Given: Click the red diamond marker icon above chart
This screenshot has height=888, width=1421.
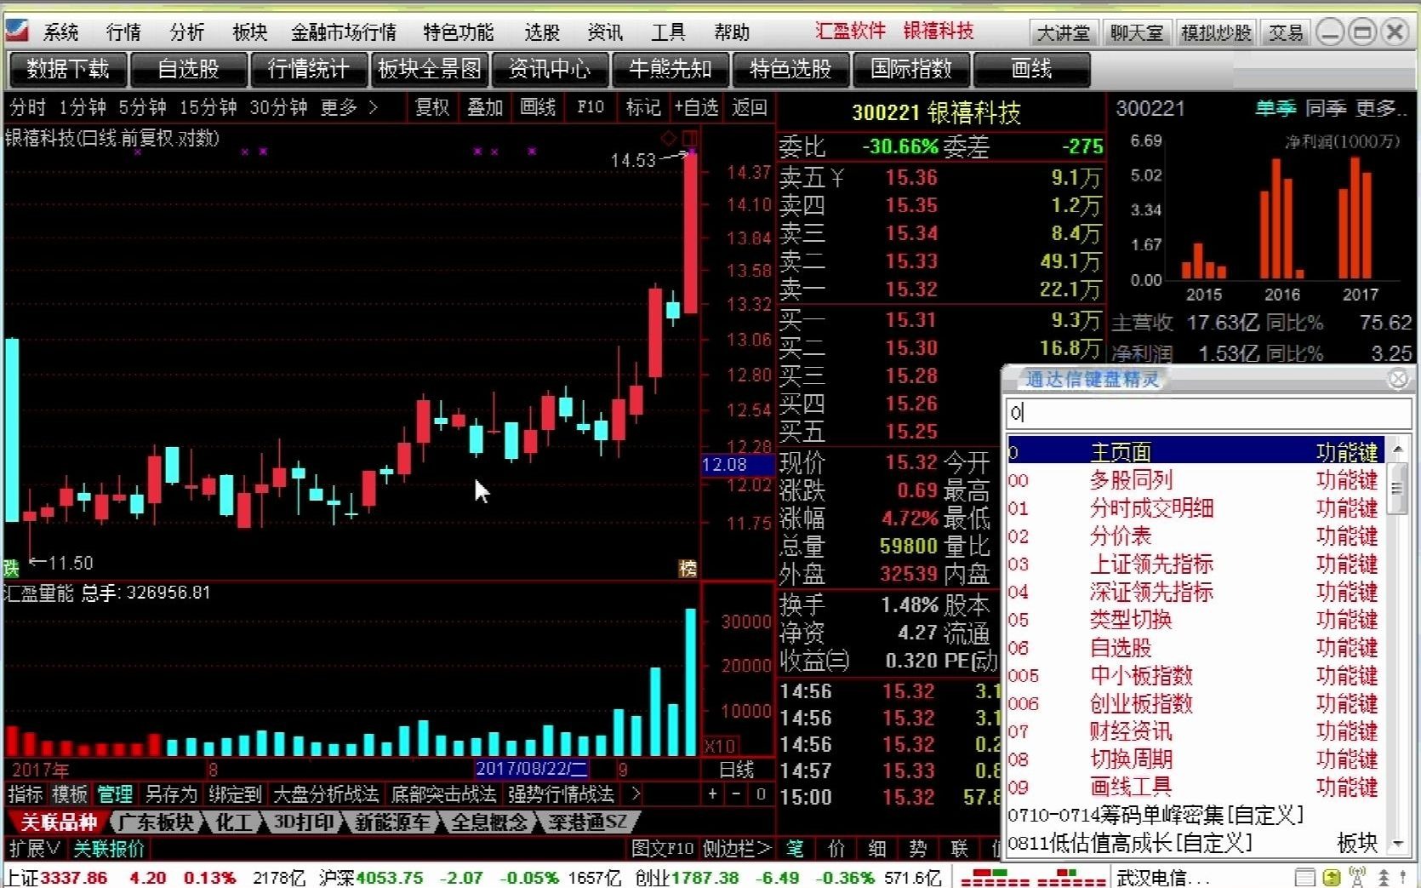Looking at the screenshot, I should coord(668,138).
